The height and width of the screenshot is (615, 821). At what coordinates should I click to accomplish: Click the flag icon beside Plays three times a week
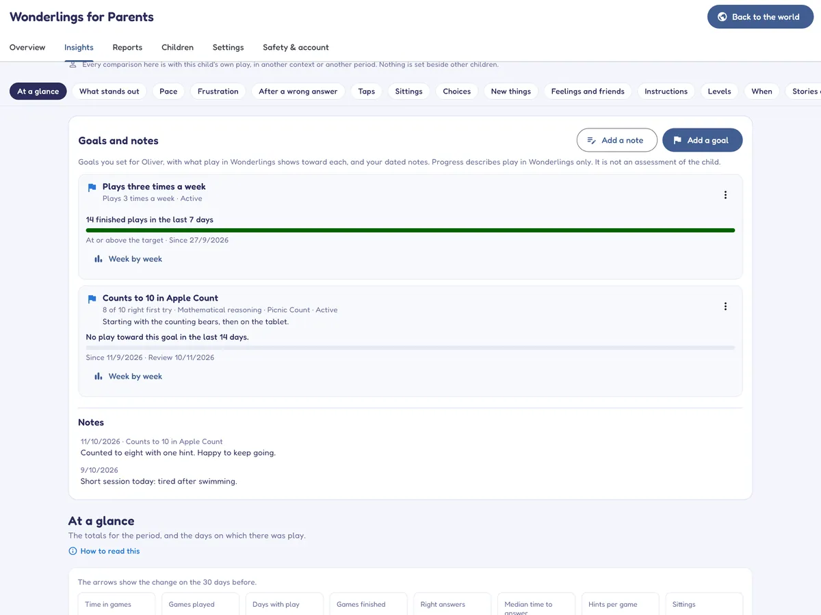point(92,187)
